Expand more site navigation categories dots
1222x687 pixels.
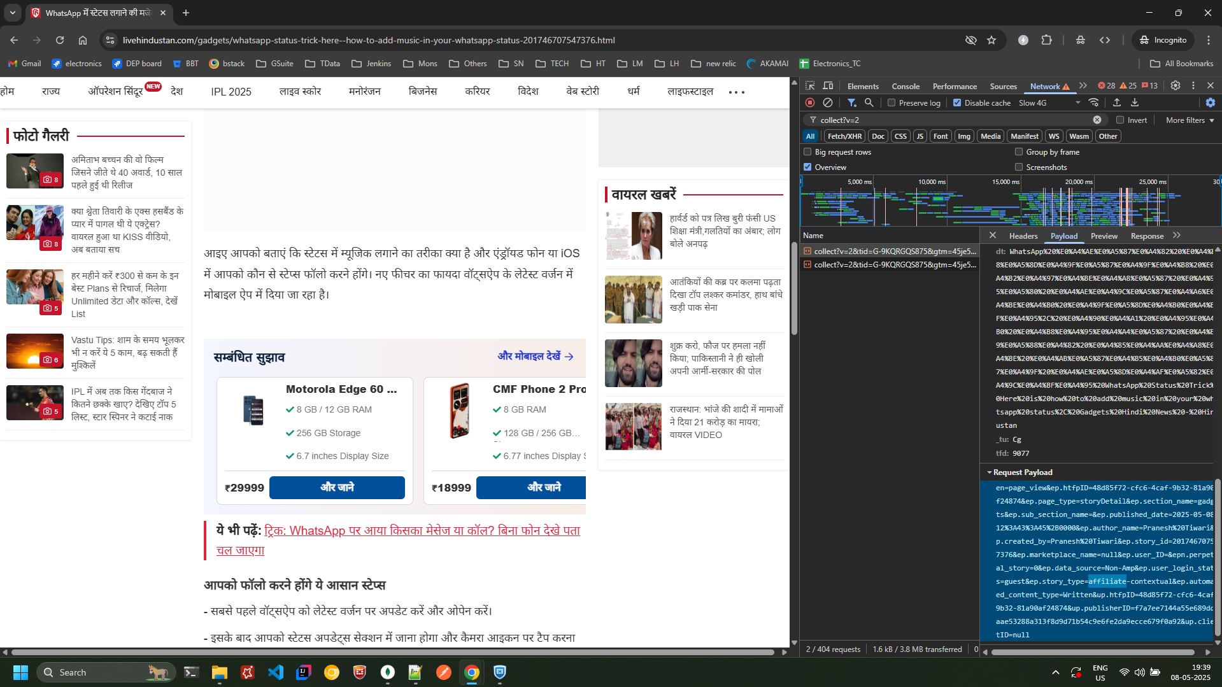tap(736, 92)
